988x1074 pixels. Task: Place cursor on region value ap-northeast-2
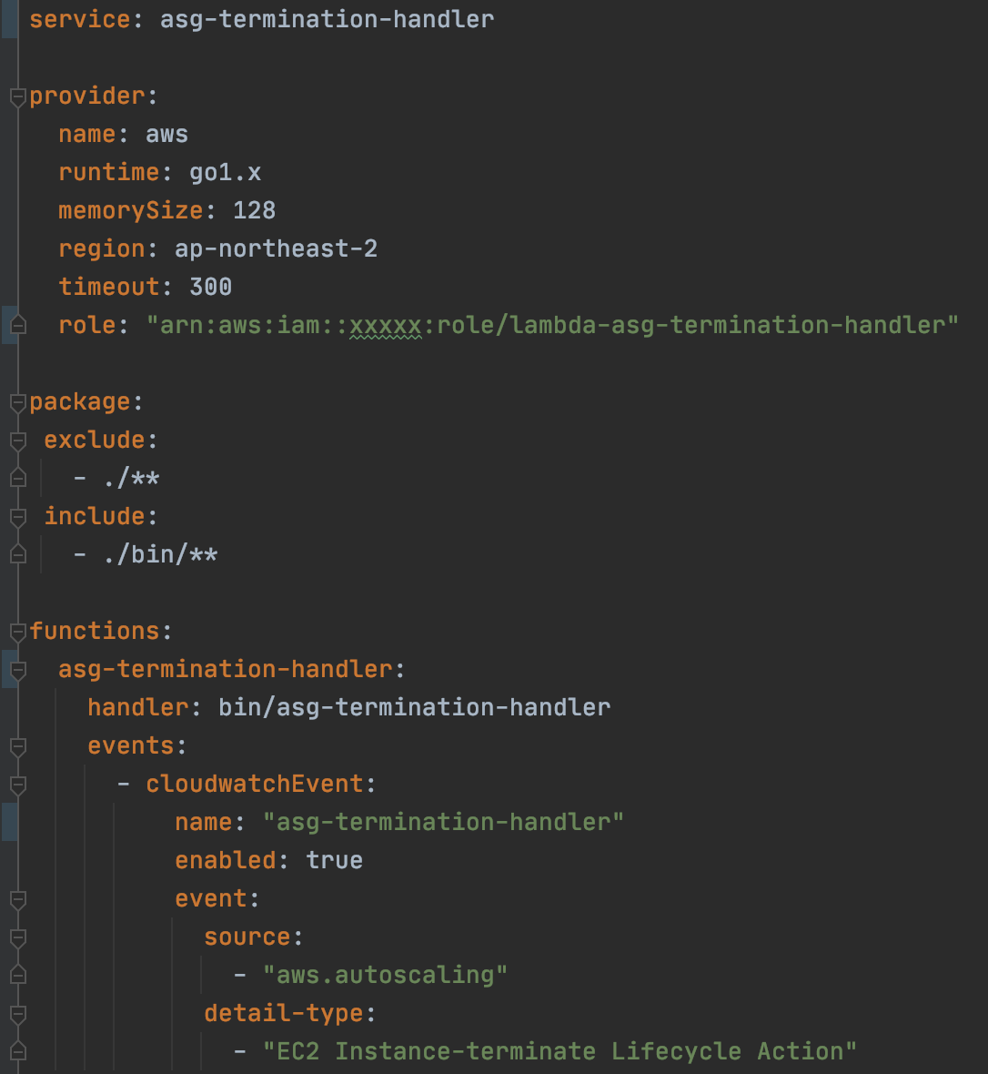coord(276,248)
